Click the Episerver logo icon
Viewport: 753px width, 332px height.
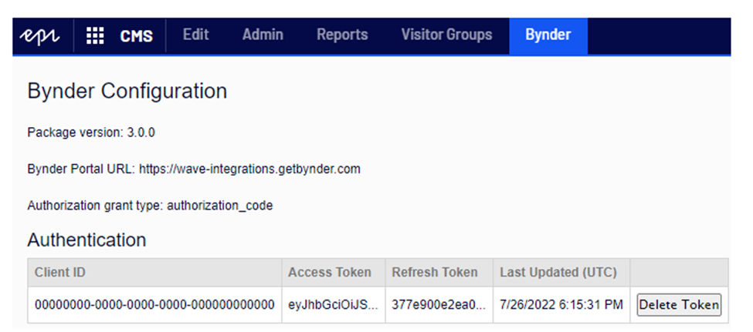(42, 35)
